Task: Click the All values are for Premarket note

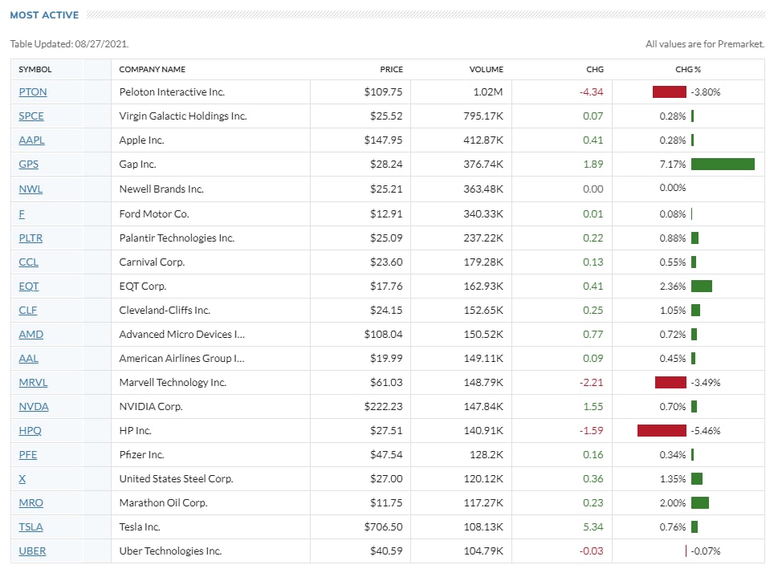Action: (x=705, y=44)
